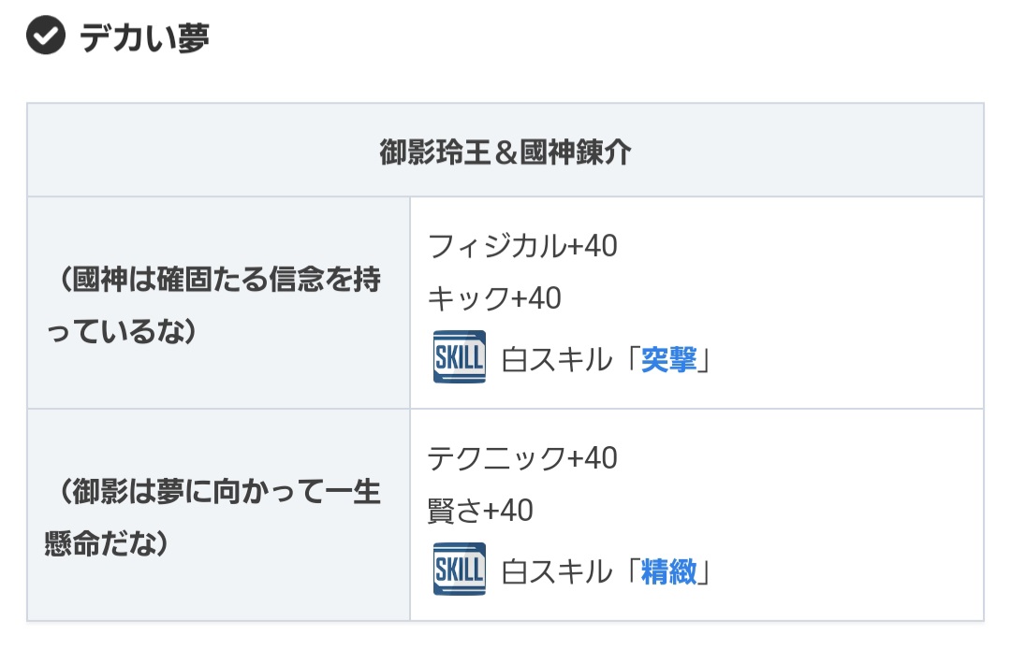Click the opening bracket 「 before 突撃
1011x650 pixels.
(x=629, y=359)
